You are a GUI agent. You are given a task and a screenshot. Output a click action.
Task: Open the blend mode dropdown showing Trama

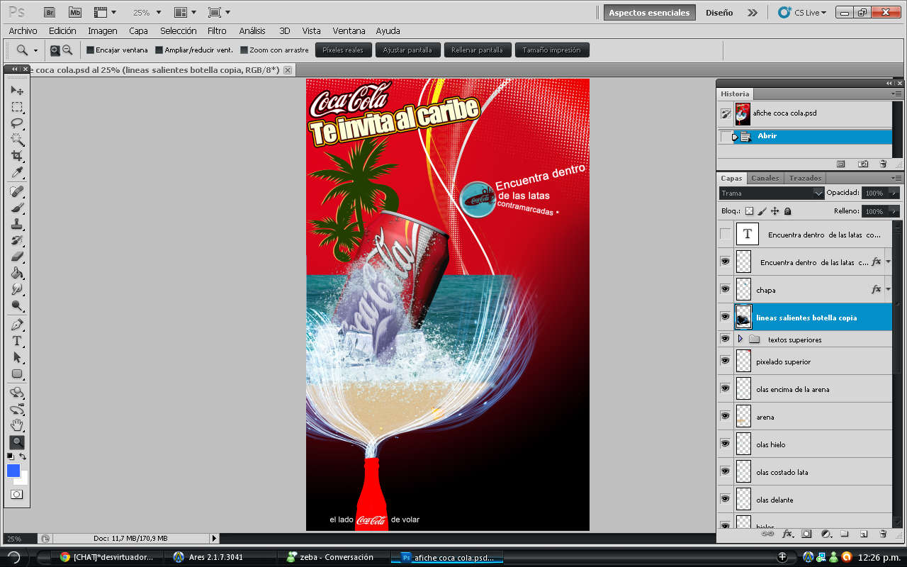(771, 193)
